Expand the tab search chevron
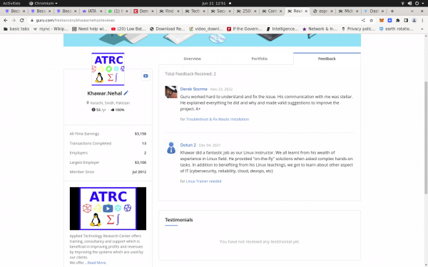Screen dimensions: 428x267 412,11
